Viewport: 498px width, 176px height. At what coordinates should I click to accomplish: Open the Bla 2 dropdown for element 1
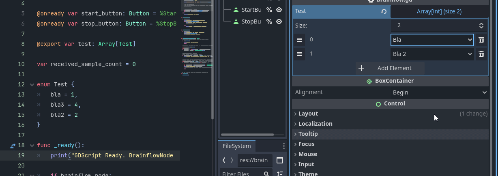coord(432,54)
